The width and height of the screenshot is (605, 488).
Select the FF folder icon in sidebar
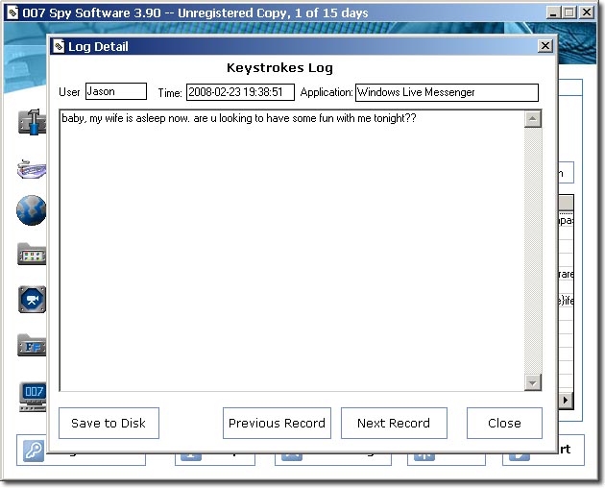32,346
